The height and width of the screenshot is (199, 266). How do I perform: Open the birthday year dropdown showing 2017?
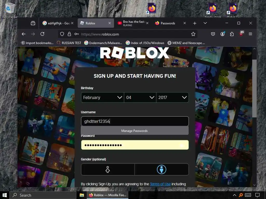(x=172, y=97)
